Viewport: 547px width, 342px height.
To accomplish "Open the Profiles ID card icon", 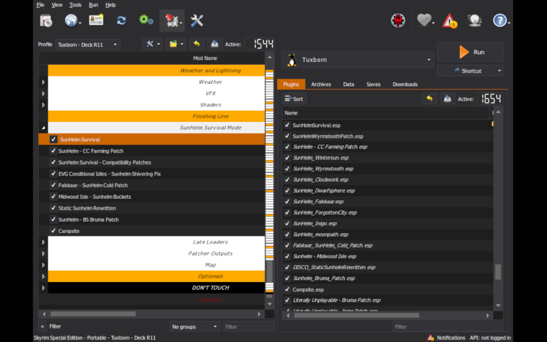I will click(x=96, y=20).
